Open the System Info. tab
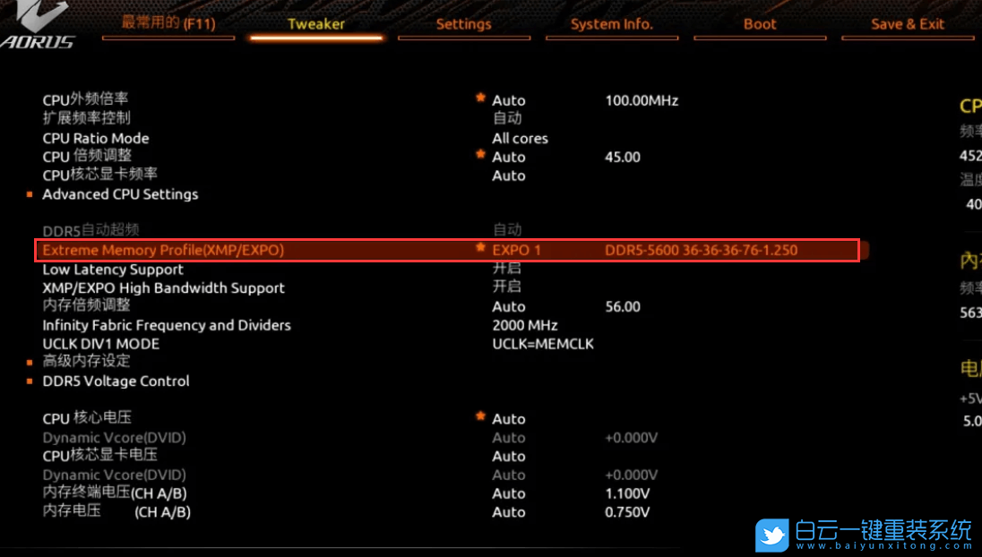This screenshot has width=982, height=557. tap(611, 24)
